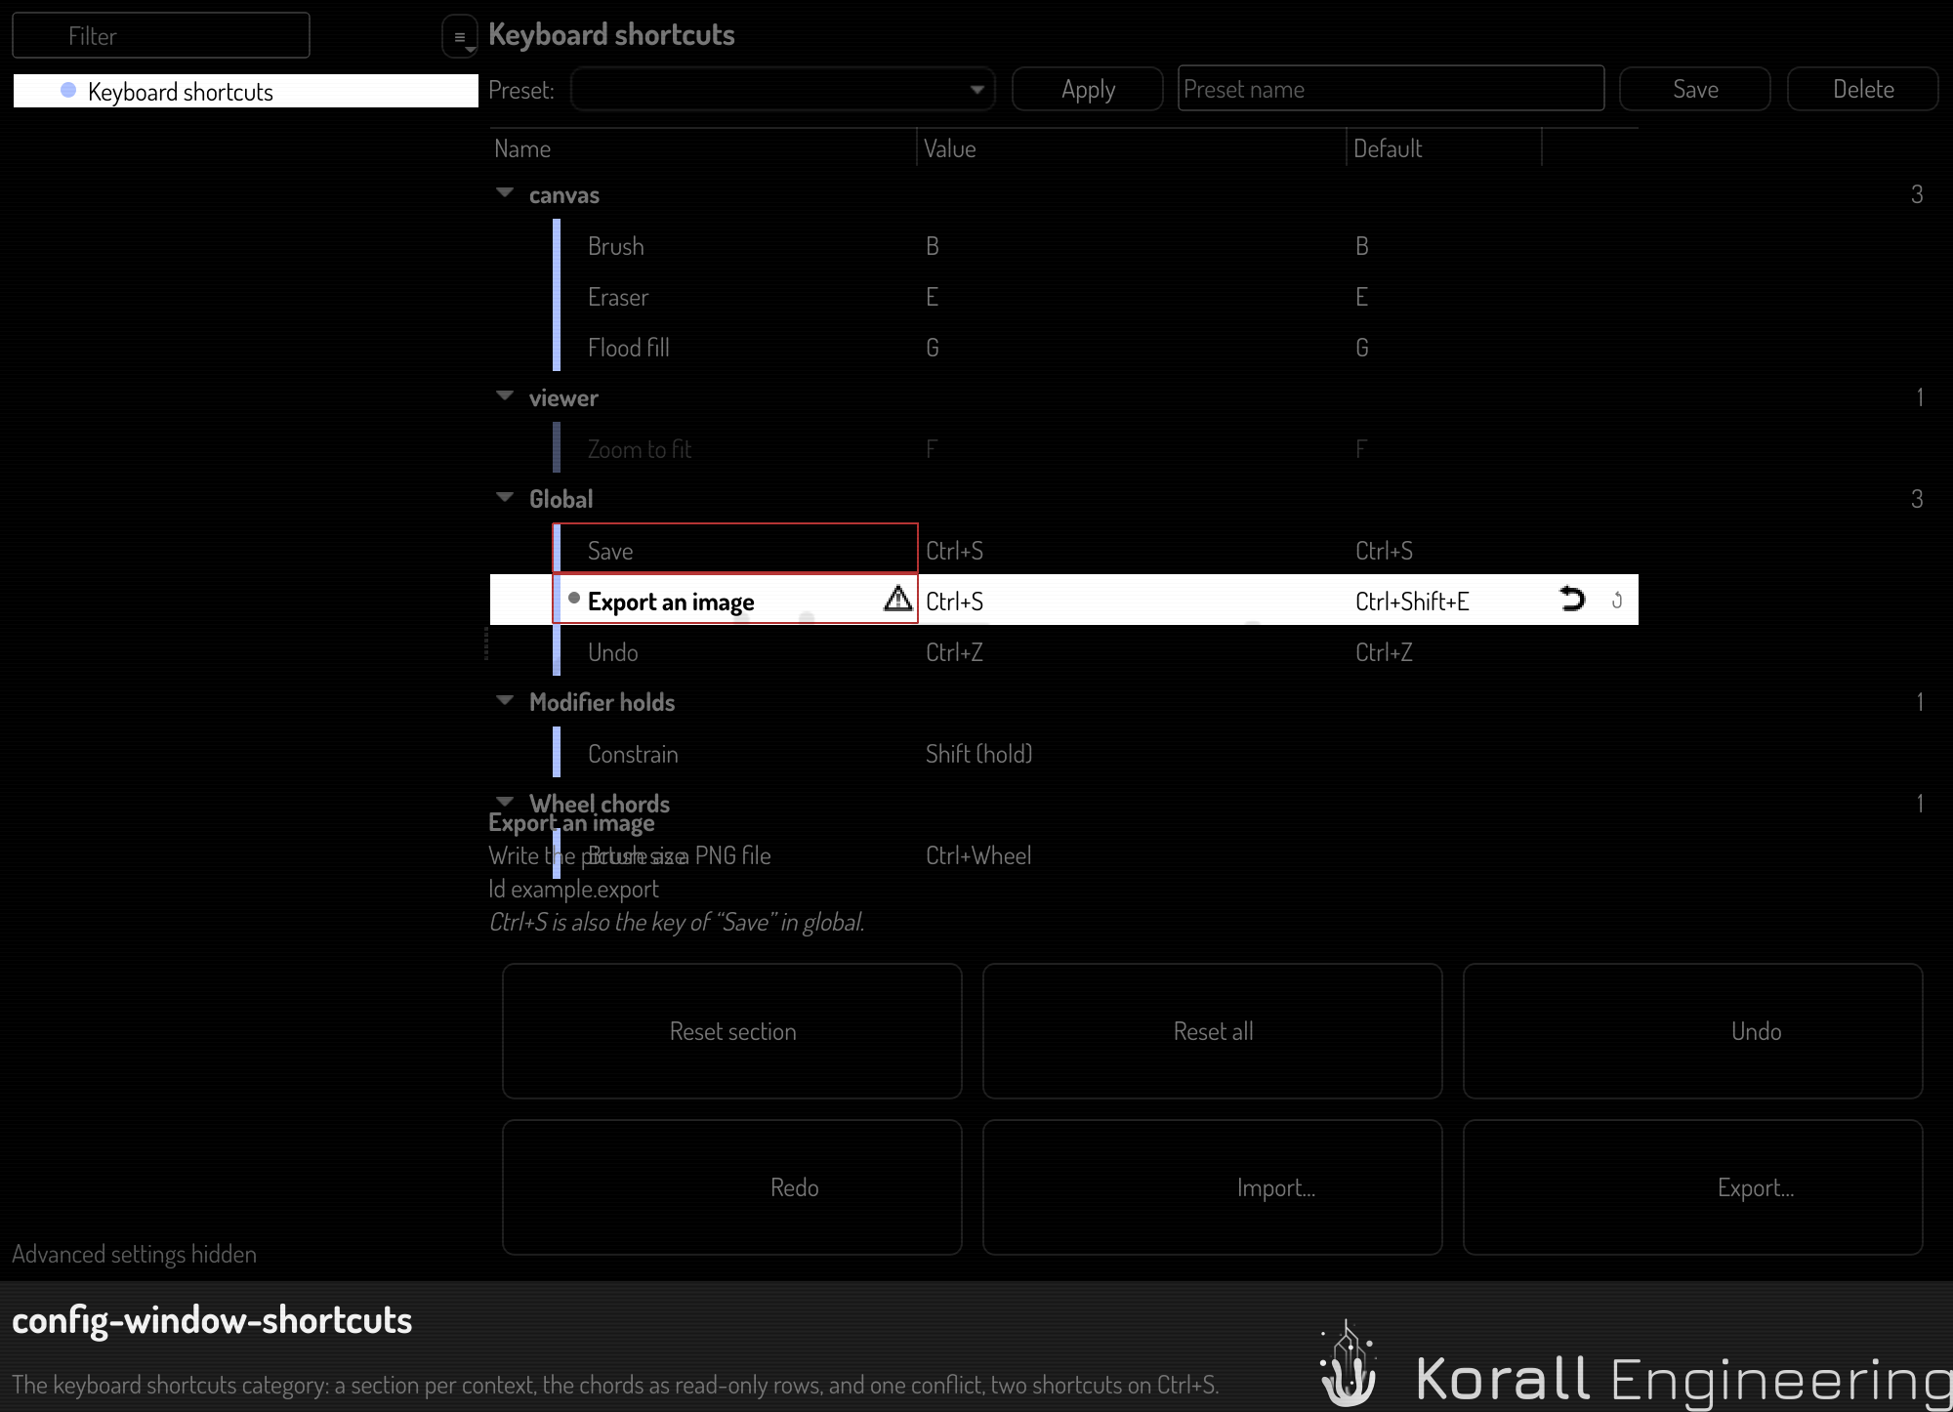
Task: Select the Save shortcut row in Global
Action: tap(1064, 551)
